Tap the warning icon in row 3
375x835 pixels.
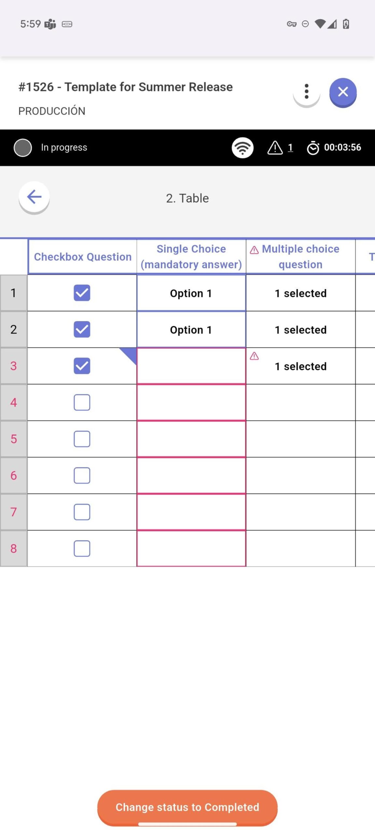click(x=254, y=356)
